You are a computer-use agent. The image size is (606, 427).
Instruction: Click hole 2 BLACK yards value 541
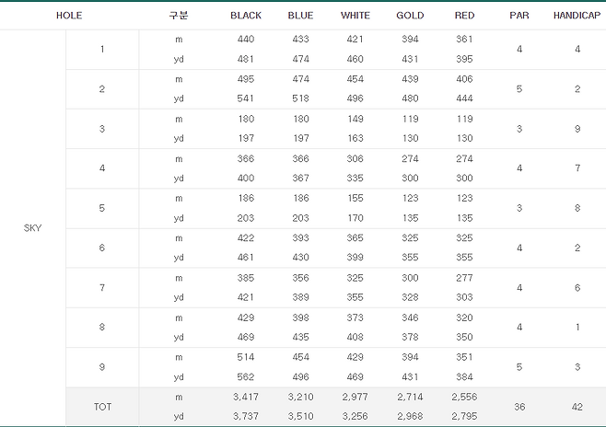[246, 98]
